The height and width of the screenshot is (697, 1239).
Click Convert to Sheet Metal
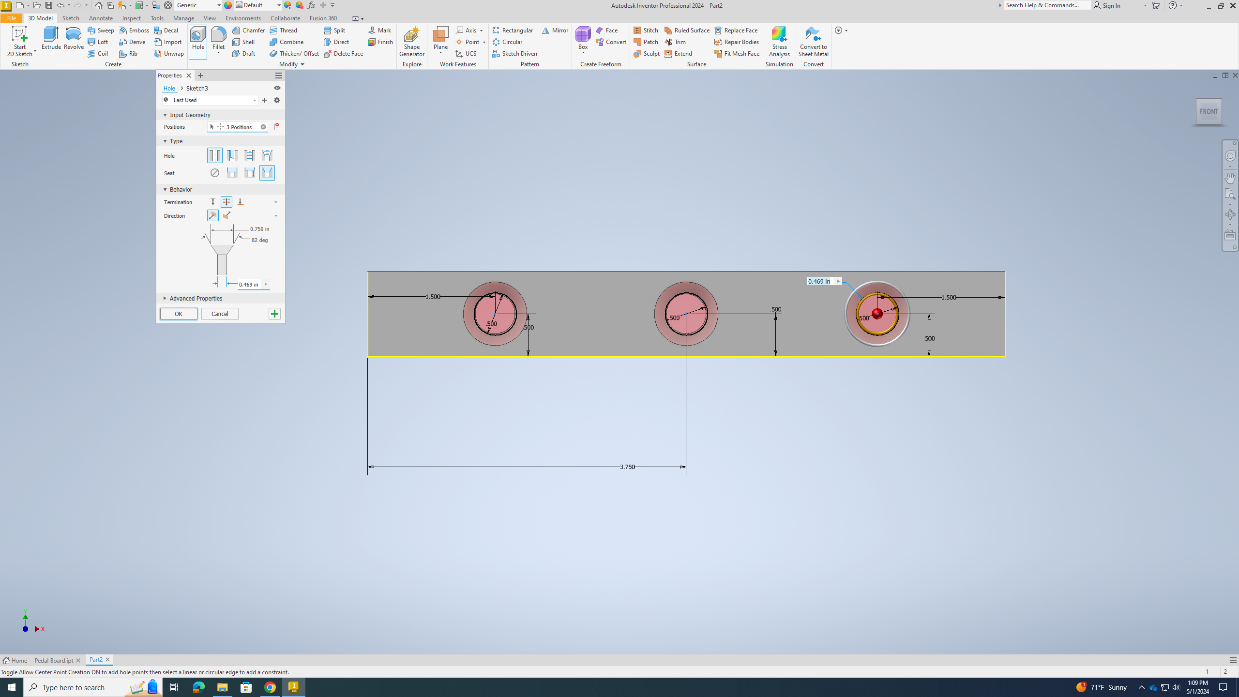coord(813,42)
